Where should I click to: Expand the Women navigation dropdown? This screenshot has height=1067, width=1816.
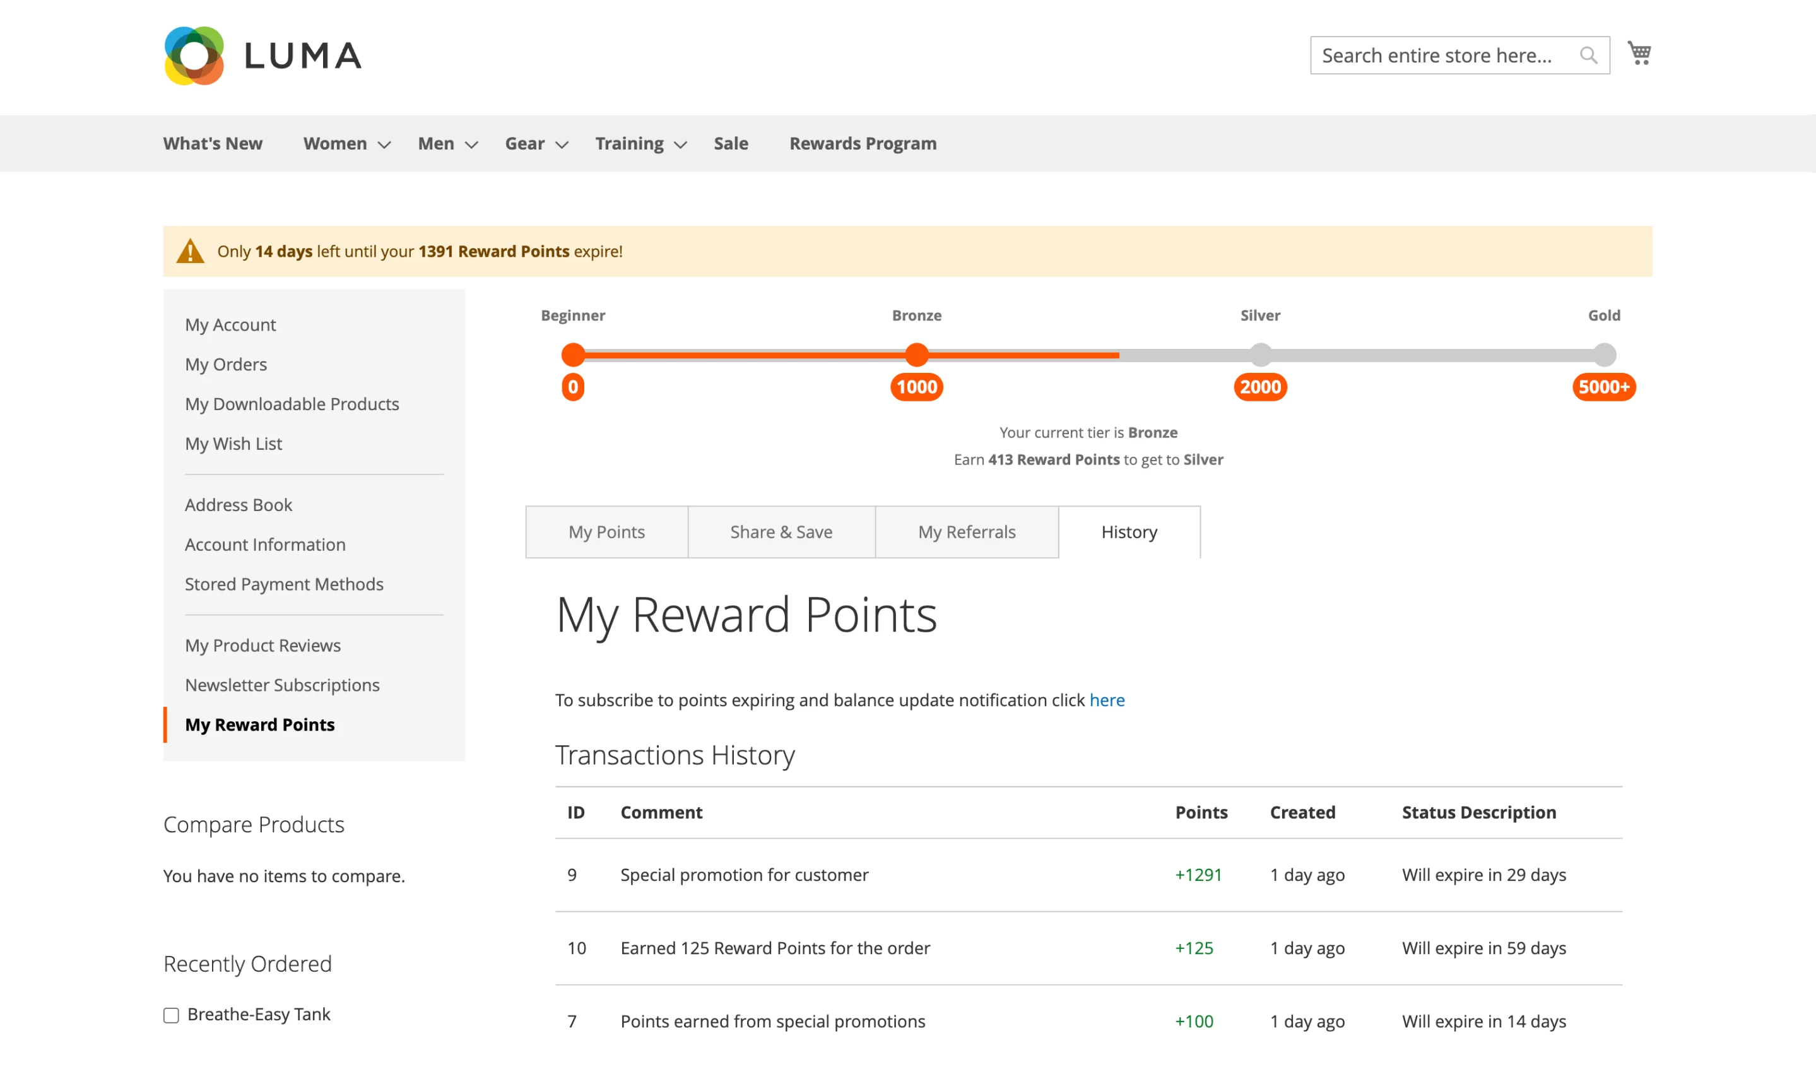click(x=345, y=143)
